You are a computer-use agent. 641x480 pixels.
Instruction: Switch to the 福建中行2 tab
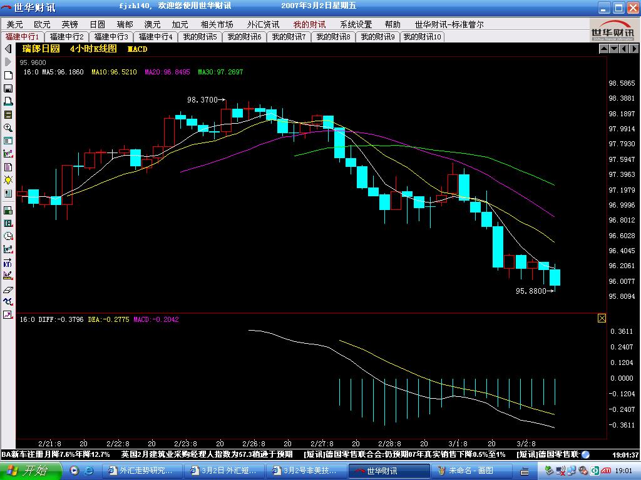tap(66, 37)
